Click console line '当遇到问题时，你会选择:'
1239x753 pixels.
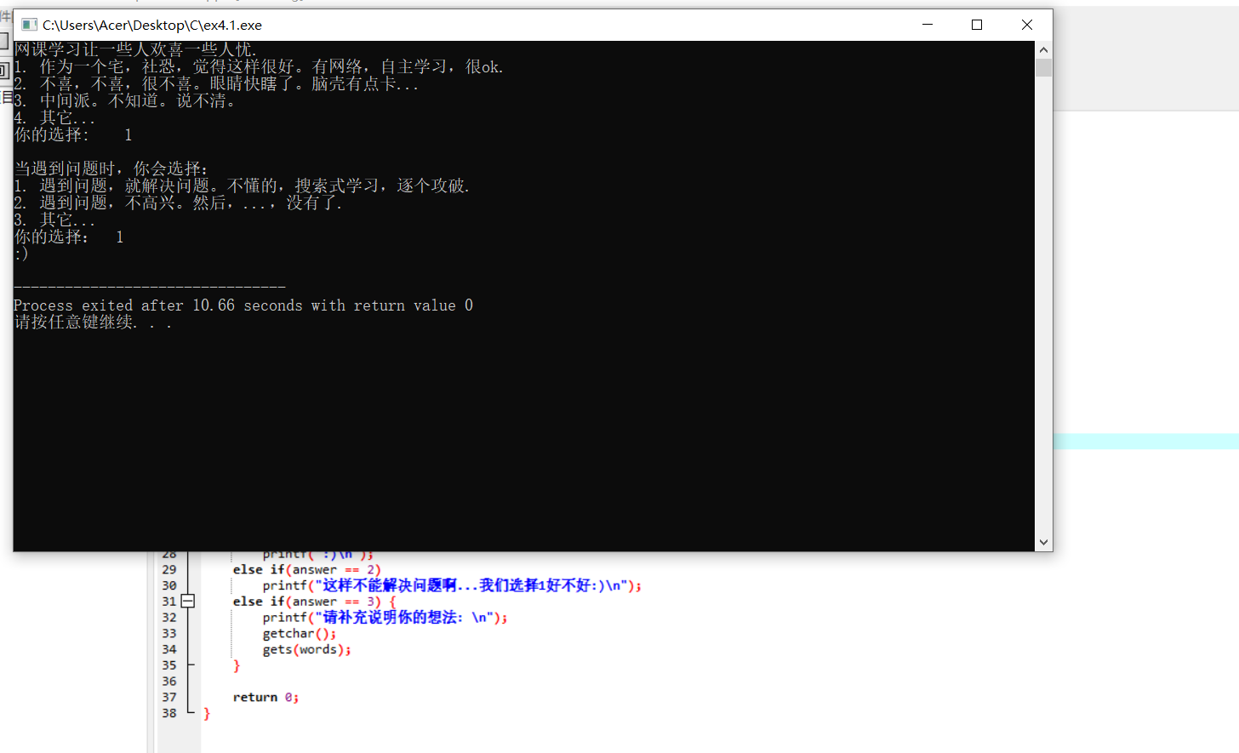point(111,169)
